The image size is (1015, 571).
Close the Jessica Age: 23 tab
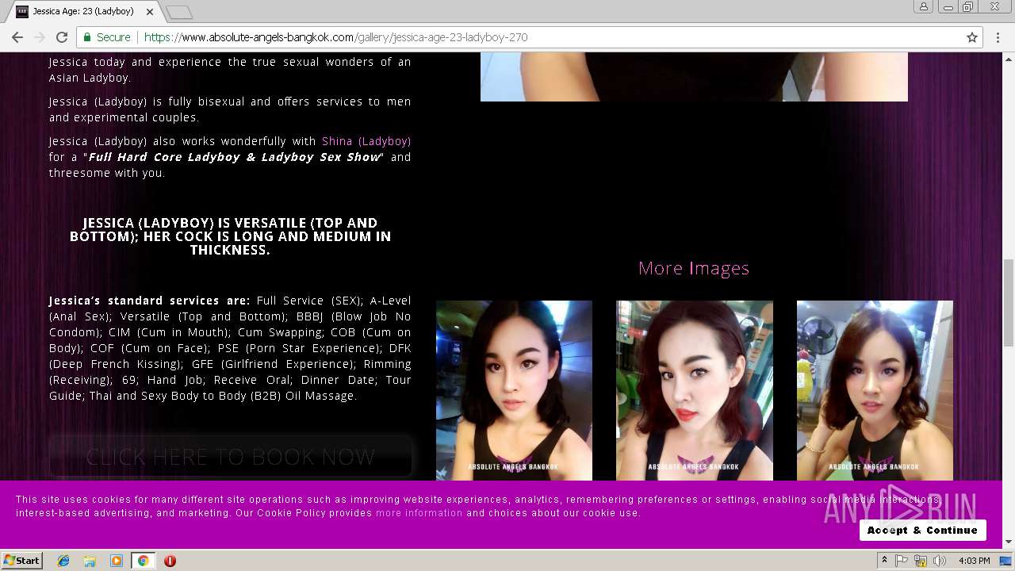coord(150,12)
